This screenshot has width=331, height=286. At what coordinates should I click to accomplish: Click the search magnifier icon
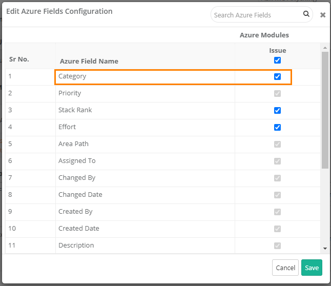(306, 14)
